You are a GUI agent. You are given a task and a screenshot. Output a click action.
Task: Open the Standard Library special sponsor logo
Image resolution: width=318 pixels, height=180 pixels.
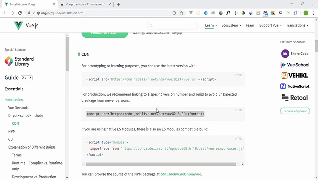[19, 61]
